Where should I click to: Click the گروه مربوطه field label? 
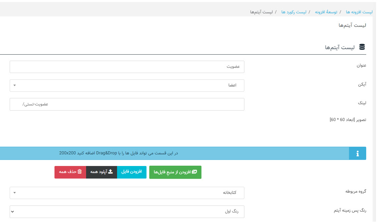[x=356, y=192]
